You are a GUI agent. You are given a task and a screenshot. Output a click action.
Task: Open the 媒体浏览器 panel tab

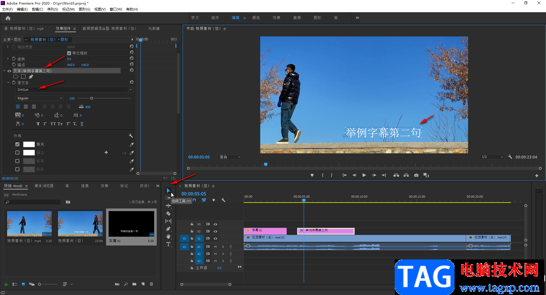coord(44,186)
